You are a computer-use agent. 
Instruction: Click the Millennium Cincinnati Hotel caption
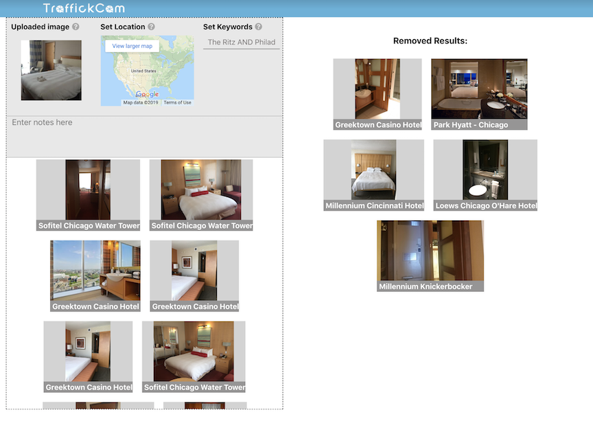[x=375, y=205]
